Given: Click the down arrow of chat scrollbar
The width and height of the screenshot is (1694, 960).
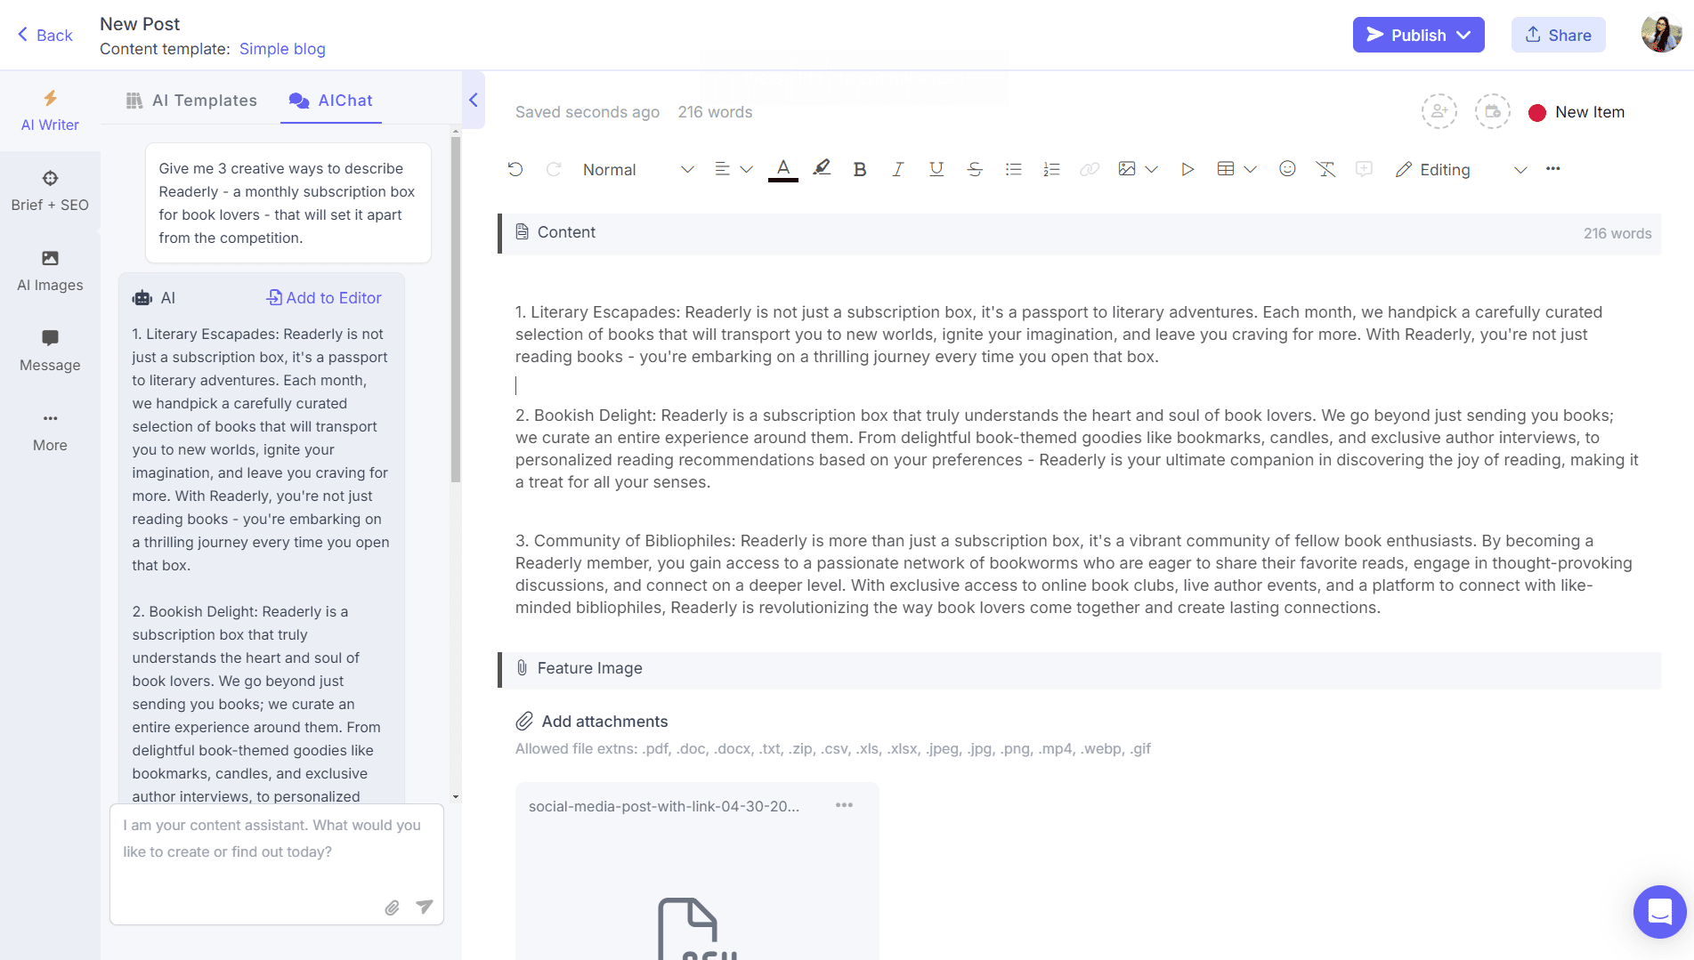Looking at the screenshot, I should [456, 796].
